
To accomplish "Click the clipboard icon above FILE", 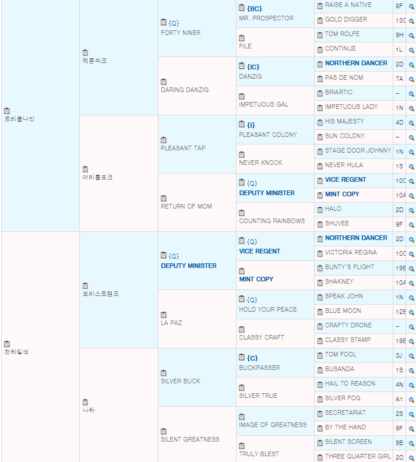I will [x=242, y=38].
